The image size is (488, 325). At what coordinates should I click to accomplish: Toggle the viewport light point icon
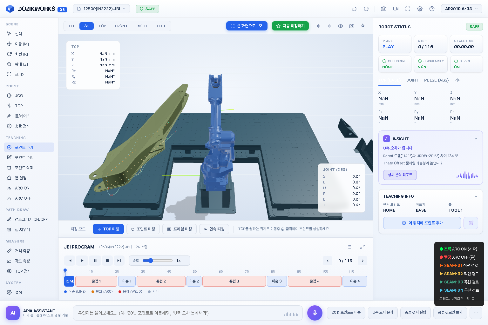pyautogui.click(x=329, y=26)
